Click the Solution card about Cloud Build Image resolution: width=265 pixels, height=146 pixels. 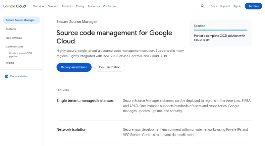[x=221, y=33]
